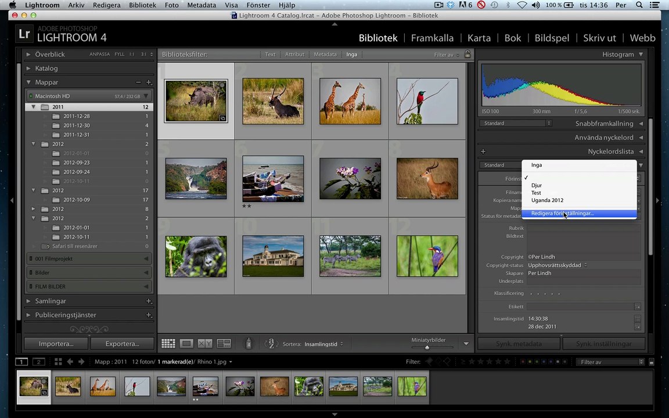Switch to grid view in toolbar
The height and width of the screenshot is (418, 669).
[168, 344]
